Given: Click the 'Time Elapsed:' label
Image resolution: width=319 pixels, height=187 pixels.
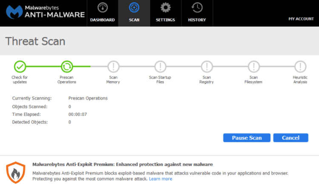Looking at the screenshot, I should tap(26, 115).
